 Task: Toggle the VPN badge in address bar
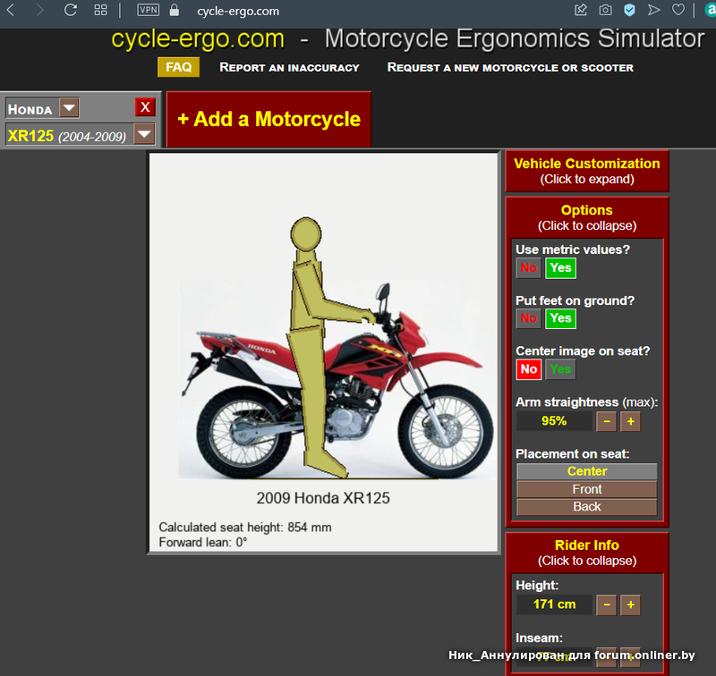(x=149, y=10)
